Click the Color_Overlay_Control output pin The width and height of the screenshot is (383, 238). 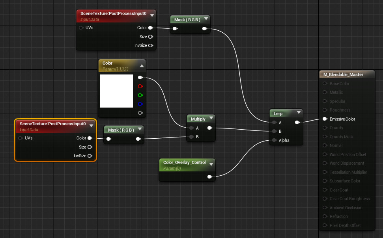(209, 177)
